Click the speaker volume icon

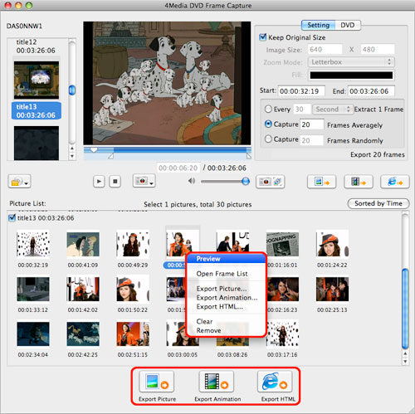pyautogui.click(x=192, y=181)
